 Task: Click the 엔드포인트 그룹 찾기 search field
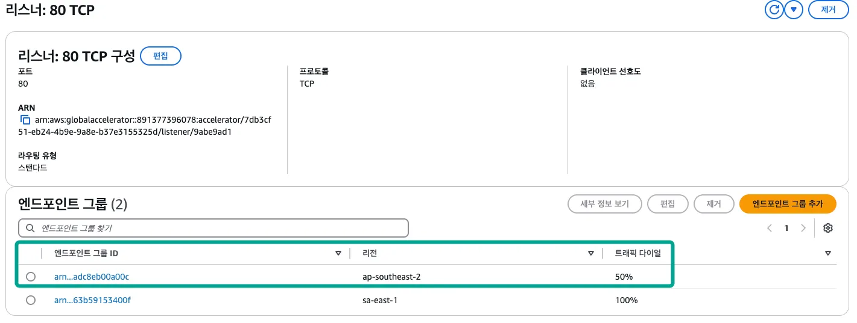pos(217,229)
